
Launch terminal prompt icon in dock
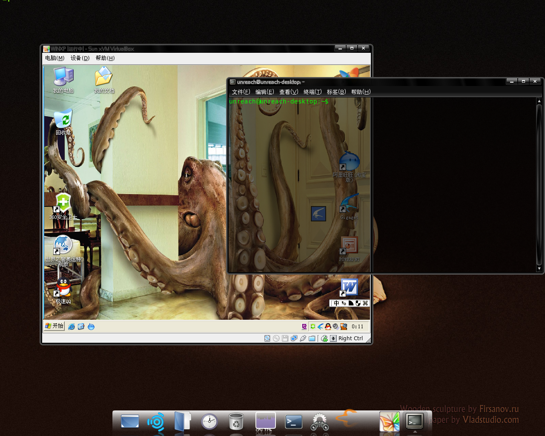(293, 422)
